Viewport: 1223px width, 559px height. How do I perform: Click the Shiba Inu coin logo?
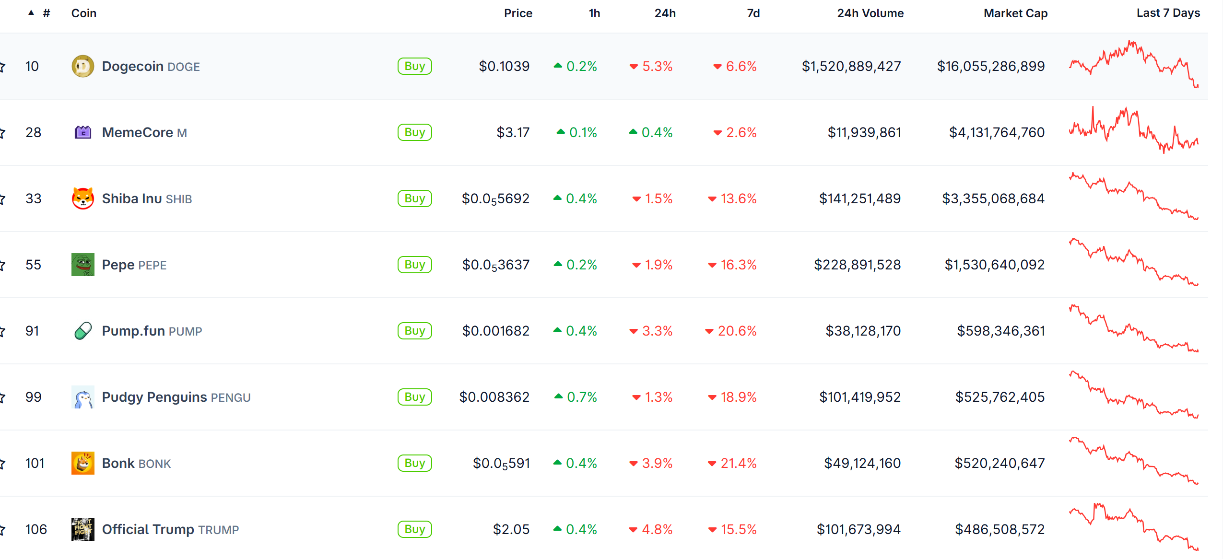click(83, 198)
